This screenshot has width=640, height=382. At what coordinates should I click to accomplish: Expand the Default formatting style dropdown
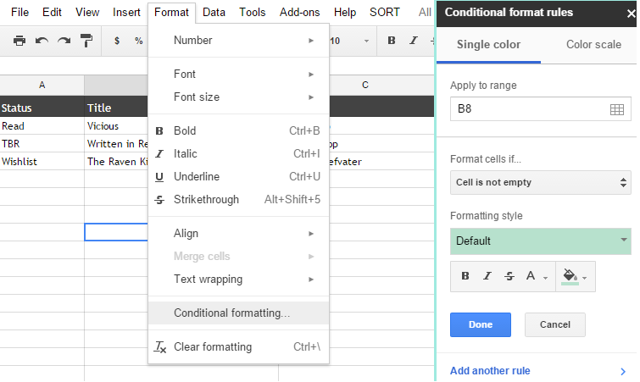point(540,241)
